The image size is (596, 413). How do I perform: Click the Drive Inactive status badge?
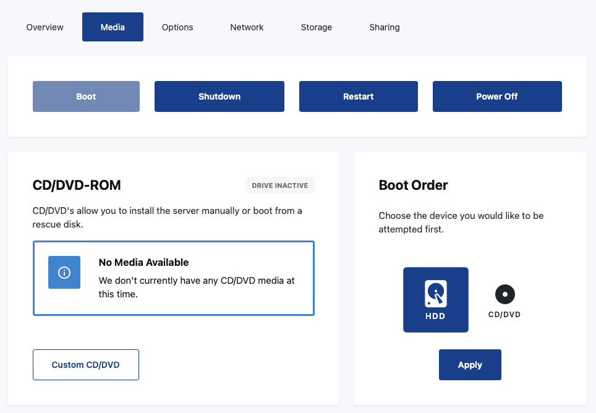click(279, 185)
